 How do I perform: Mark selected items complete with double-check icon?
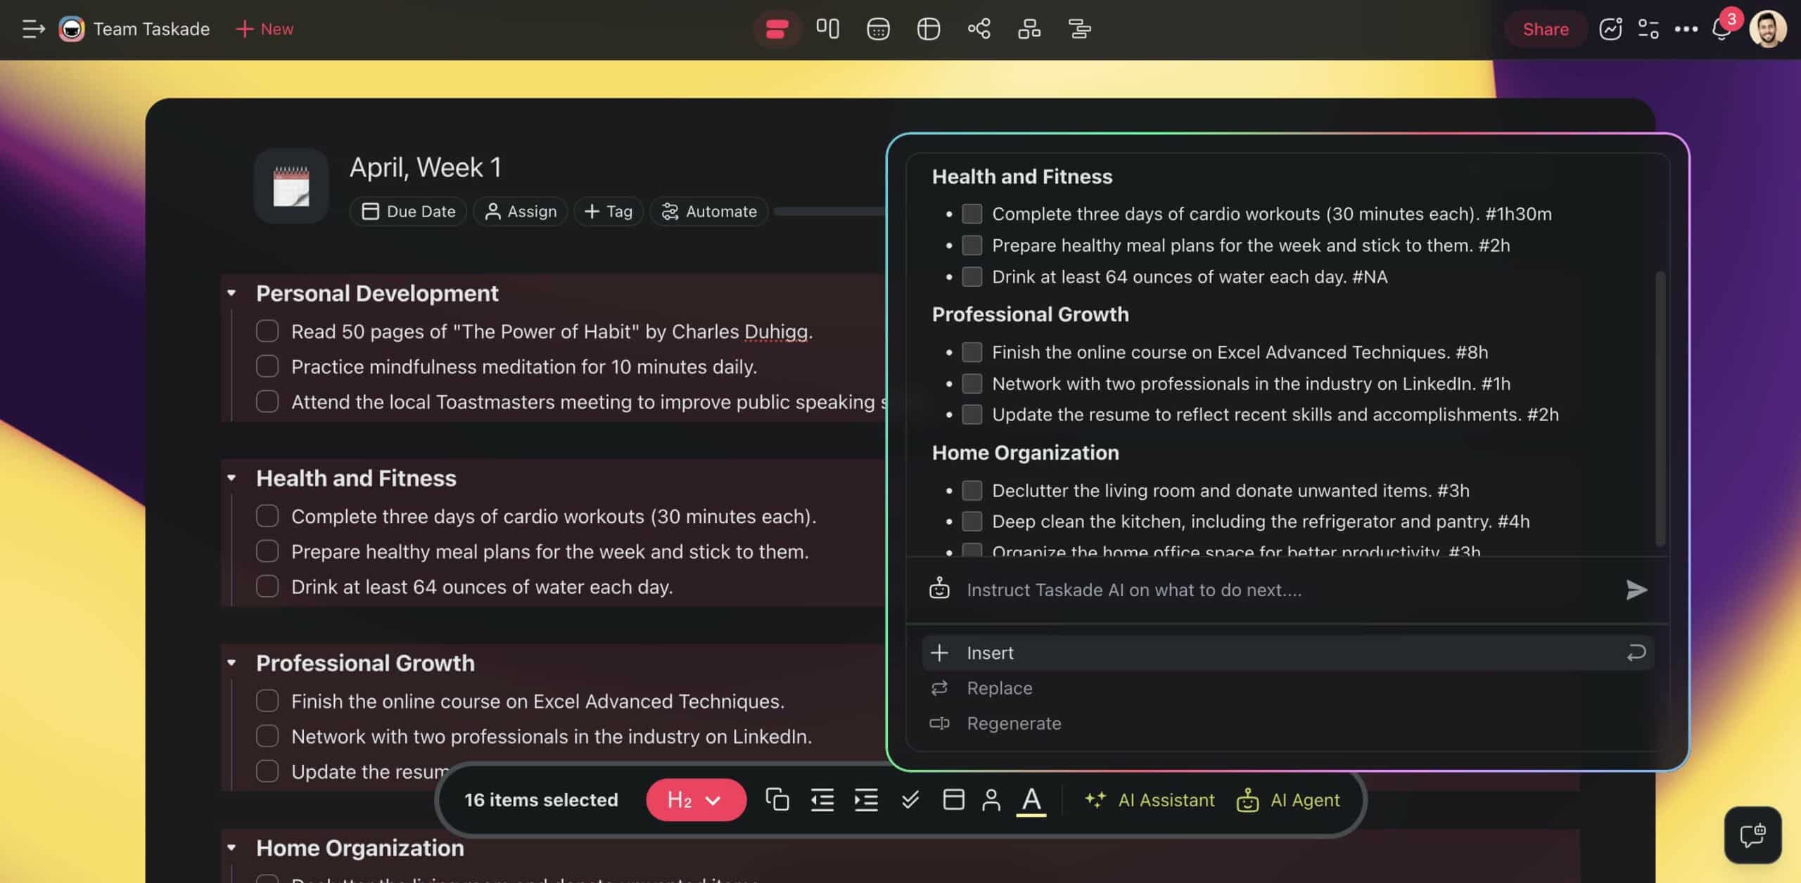910,800
